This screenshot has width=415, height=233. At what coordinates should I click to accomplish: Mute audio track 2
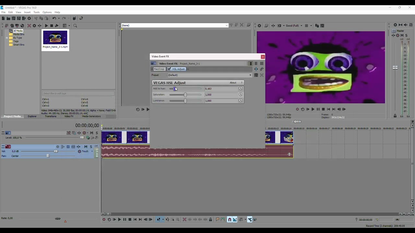[x=86, y=147]
